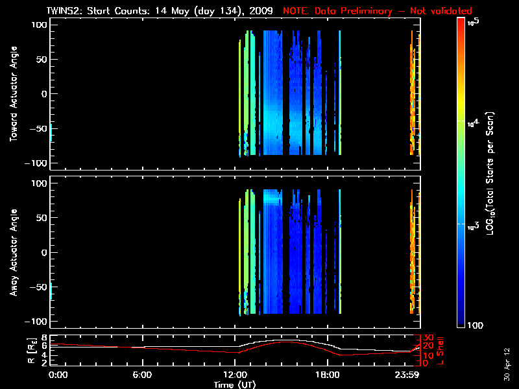Select the 6:00 time tick label
The height and width of the screenshot is (389, 519).
(x=142, y=375)
